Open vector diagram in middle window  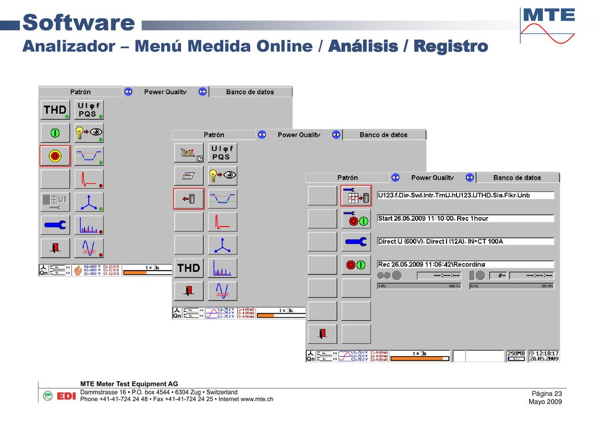tap(222, 245)
